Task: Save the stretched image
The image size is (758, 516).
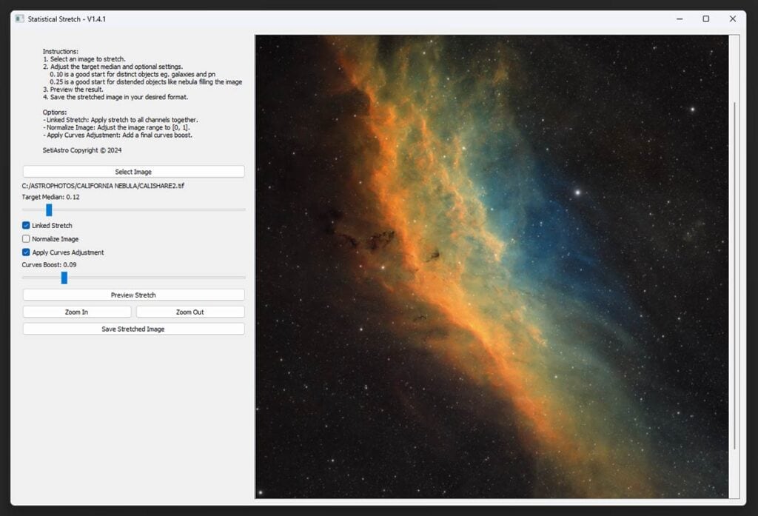Action: [x=133, y=328]
